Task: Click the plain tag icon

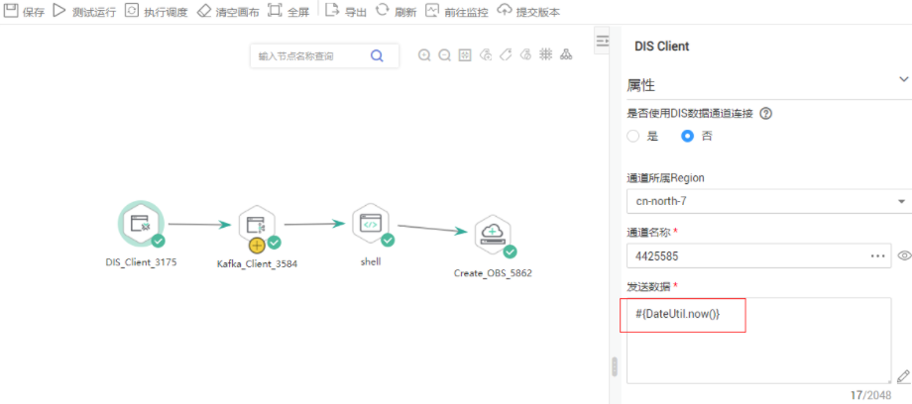Action: click(506, 55)
